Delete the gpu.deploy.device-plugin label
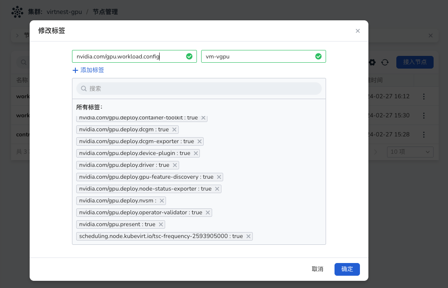 (196, 153)
